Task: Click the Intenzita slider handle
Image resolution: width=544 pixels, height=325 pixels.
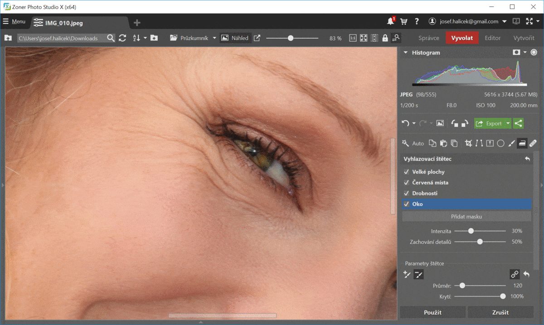Action: click(471, 231)
